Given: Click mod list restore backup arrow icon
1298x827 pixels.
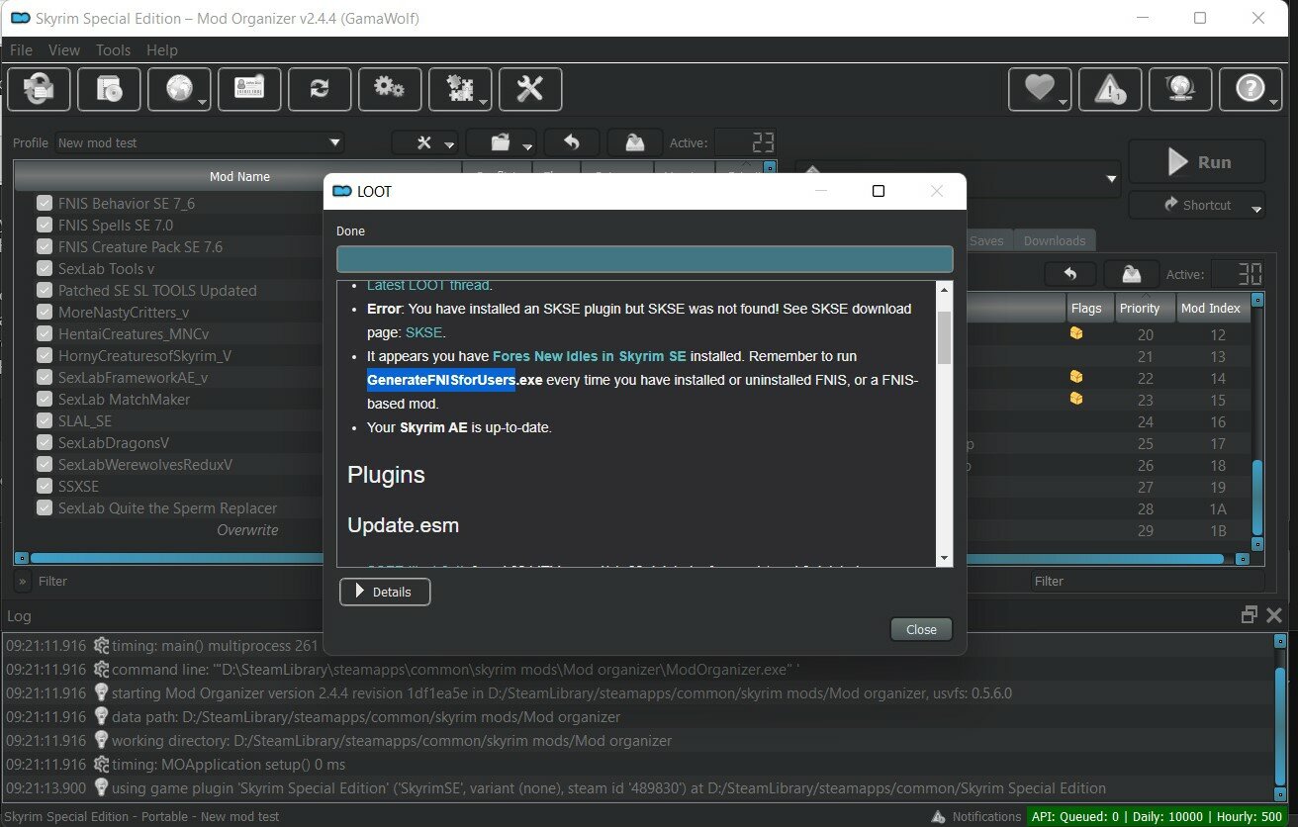Looking at the screenshot, I should [572, 142].
